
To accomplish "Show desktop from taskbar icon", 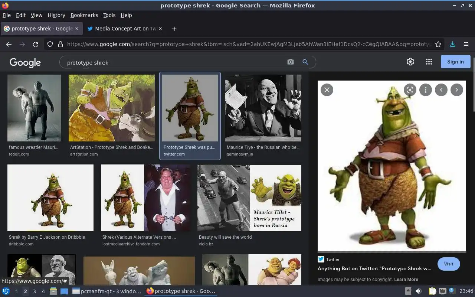I will [x=64, y=291].
